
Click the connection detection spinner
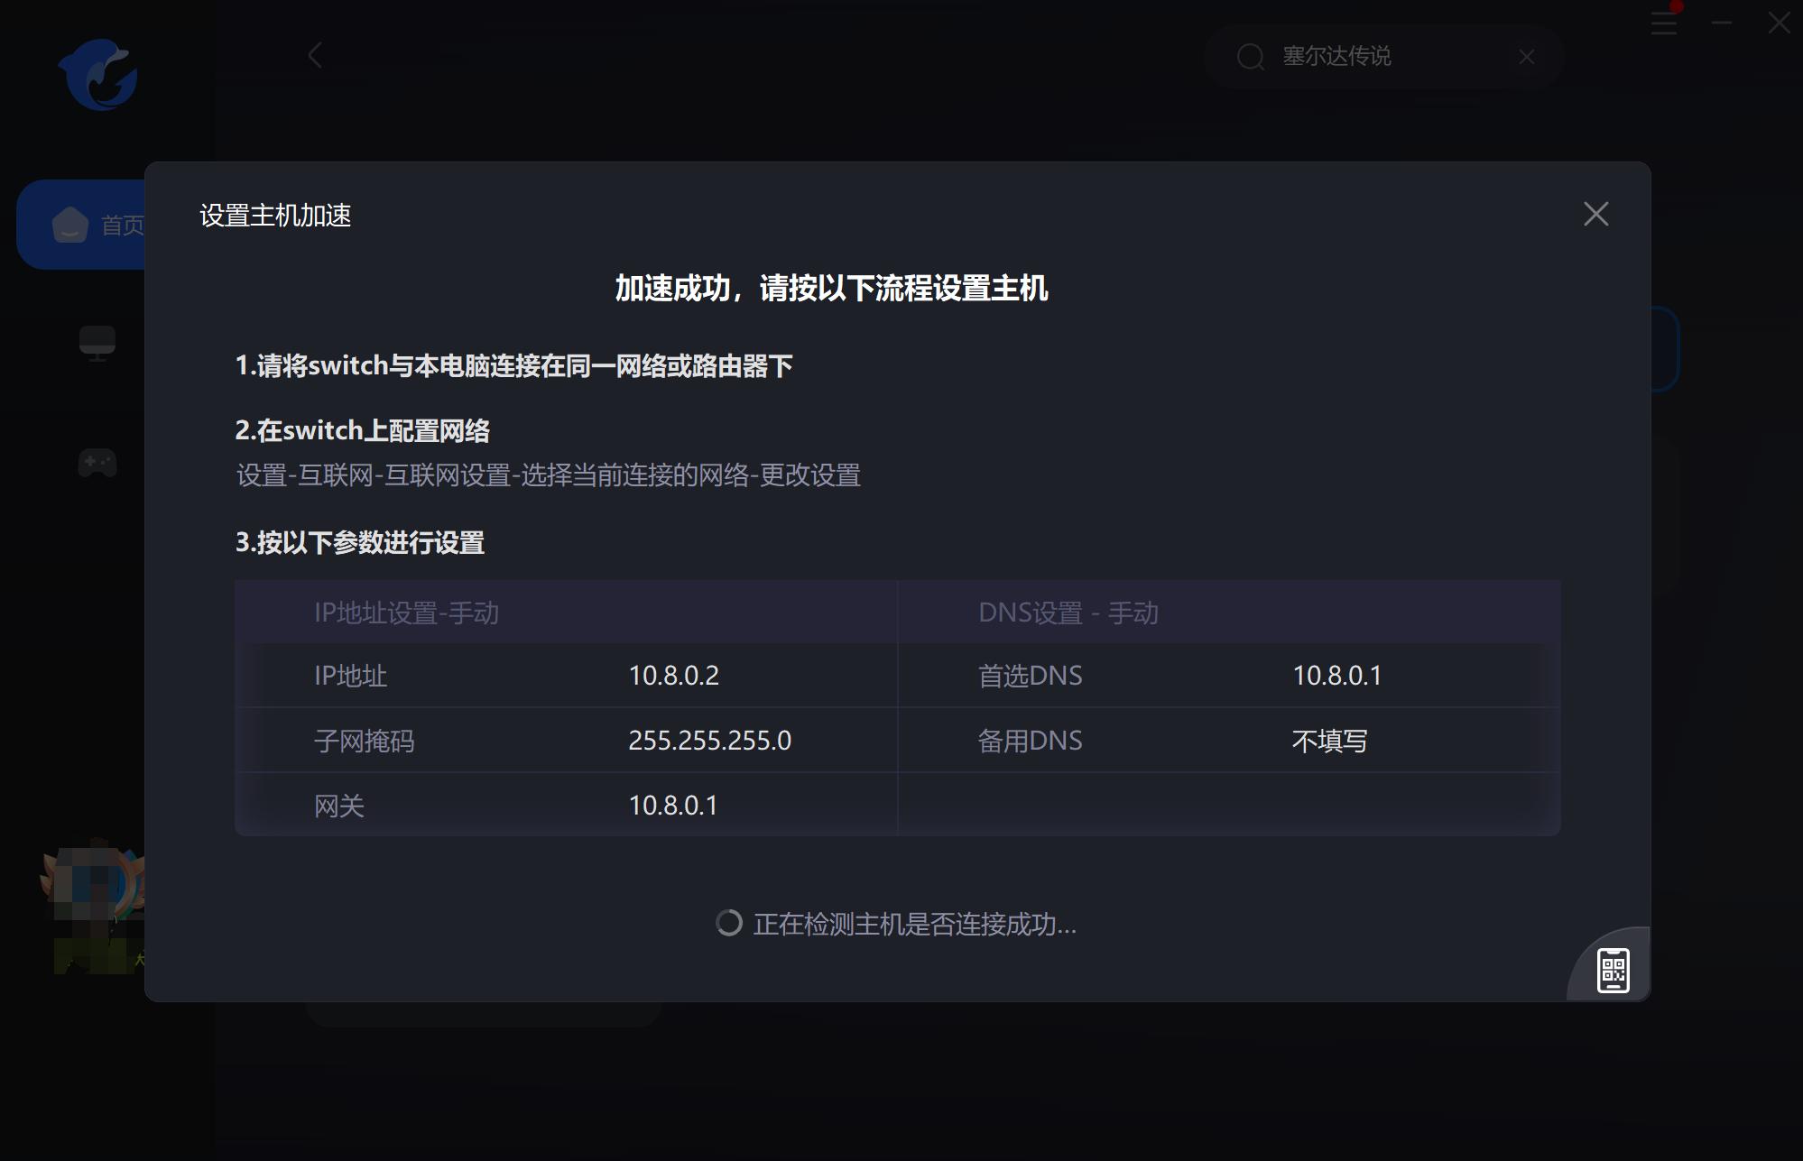click(727, 925)
